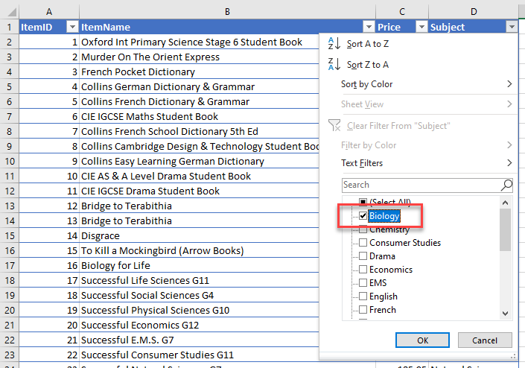
Task: Open the ItemID filter dropdown arrow
Action: pyautogui.click(x=71, y=27)
